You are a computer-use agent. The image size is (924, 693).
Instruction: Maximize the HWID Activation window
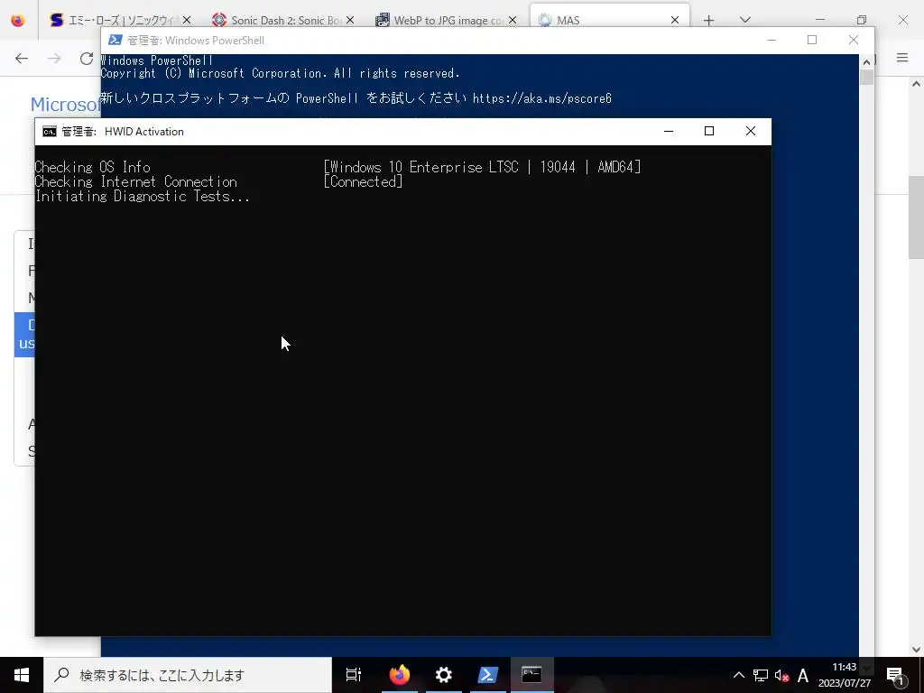[709, 131]
